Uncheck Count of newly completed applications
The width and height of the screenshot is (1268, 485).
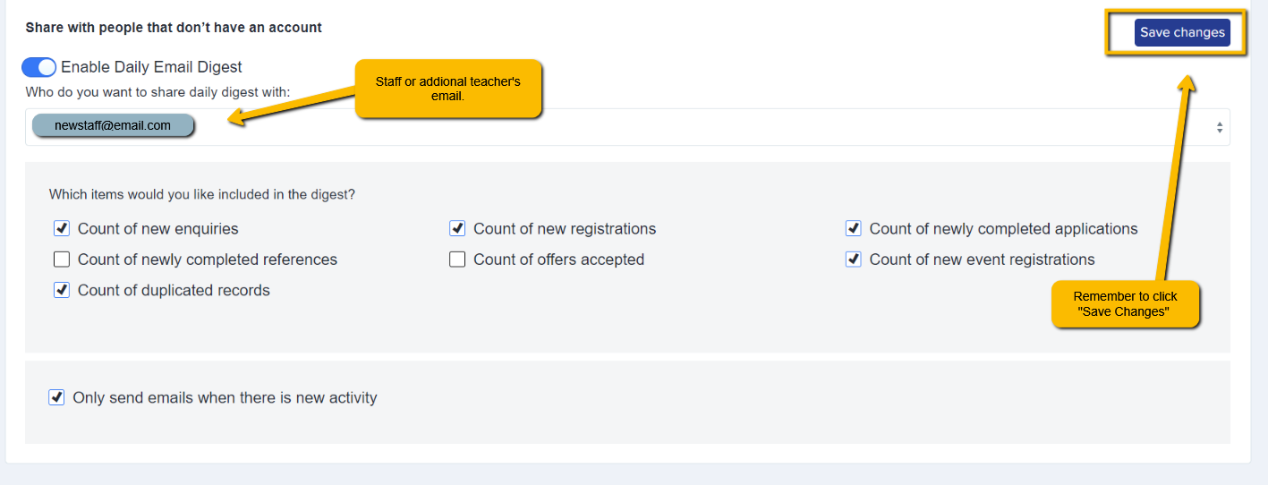854,228
